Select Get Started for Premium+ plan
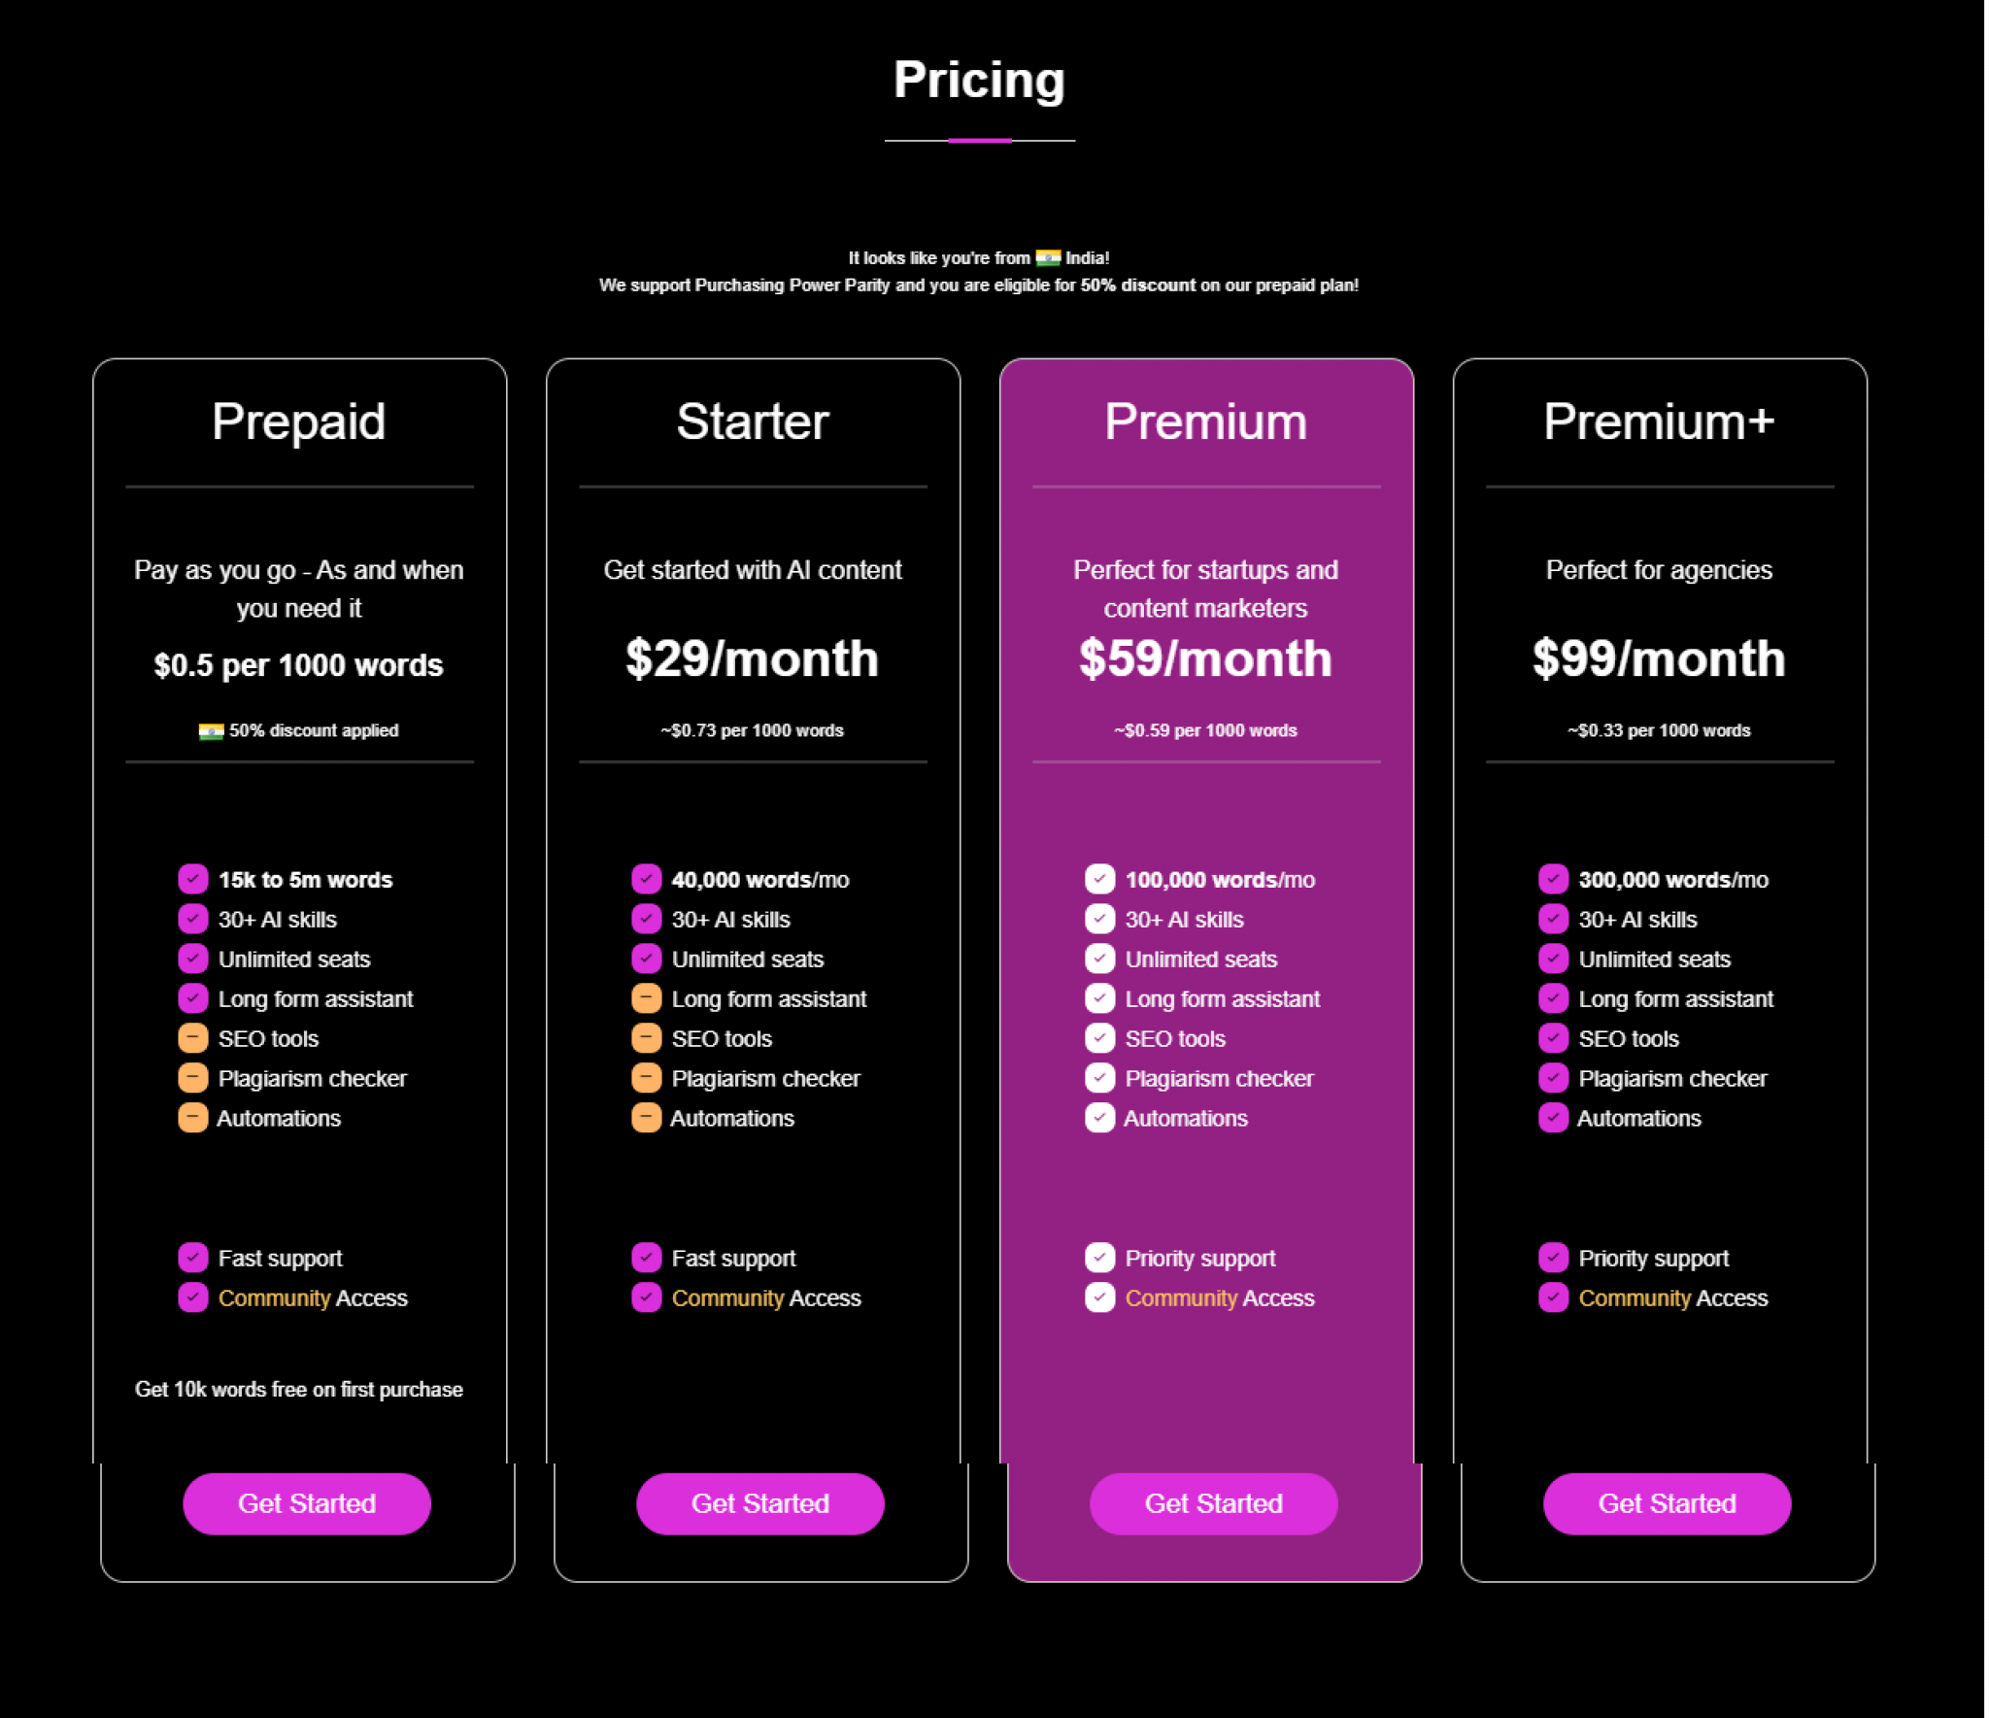Image resolution: width=1989 pixels, height=1718 pixels. click(1668, 1503)
